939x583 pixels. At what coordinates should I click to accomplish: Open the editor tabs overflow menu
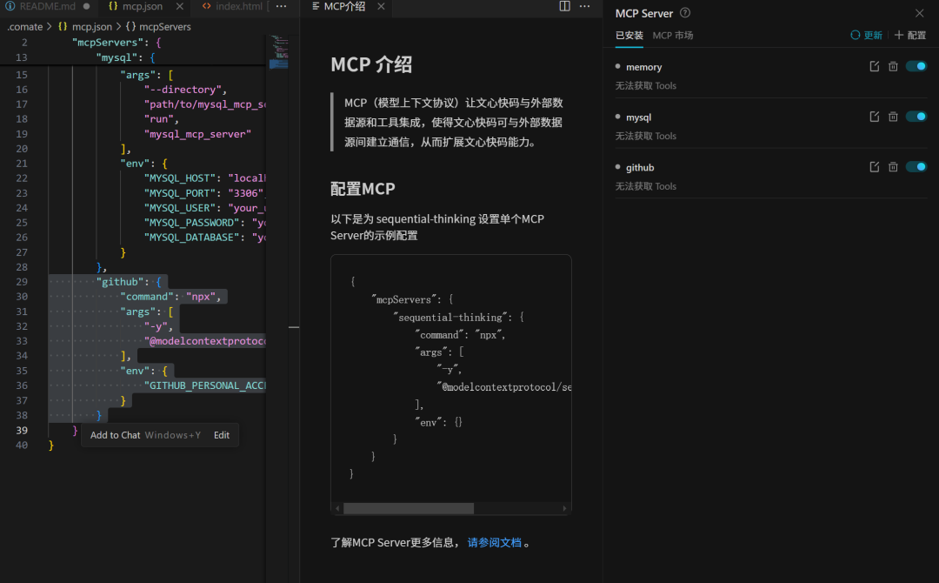click(x=281, y=6)
